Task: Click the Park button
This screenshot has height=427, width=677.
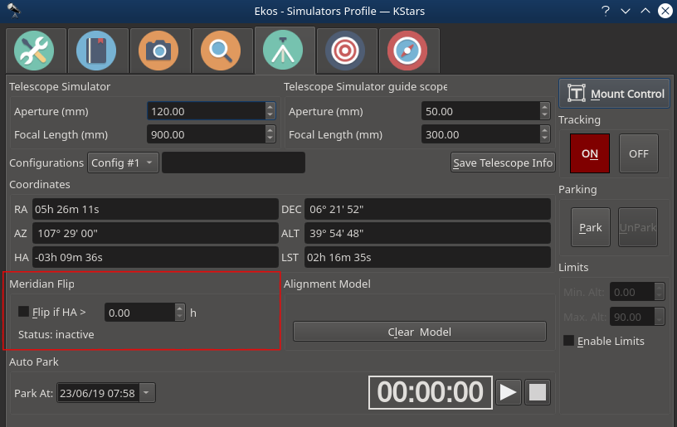Action: [590, 227]
